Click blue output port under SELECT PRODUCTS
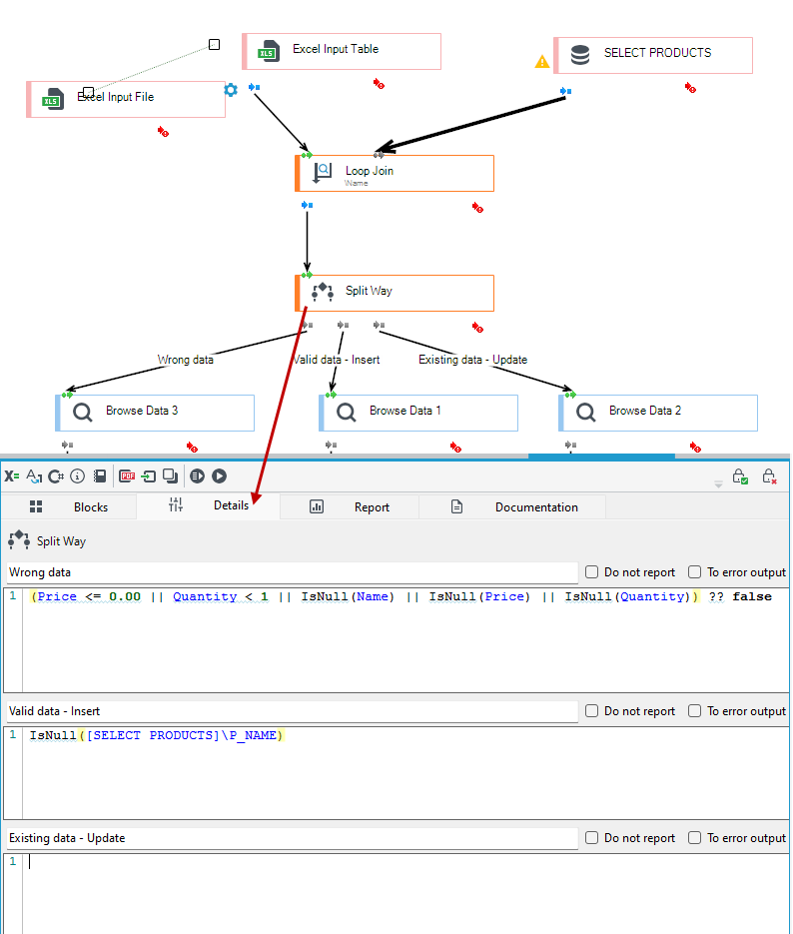793x934 pixels. [x=566, y=91]
